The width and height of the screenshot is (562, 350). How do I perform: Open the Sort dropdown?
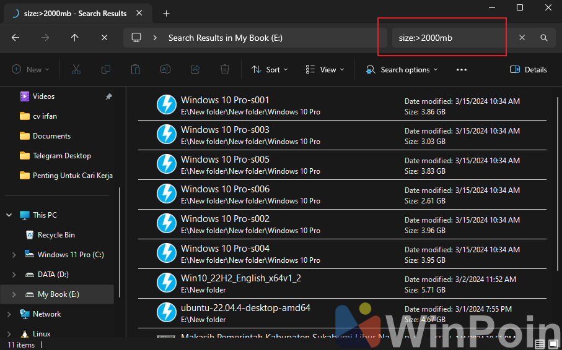pos(270,69)
